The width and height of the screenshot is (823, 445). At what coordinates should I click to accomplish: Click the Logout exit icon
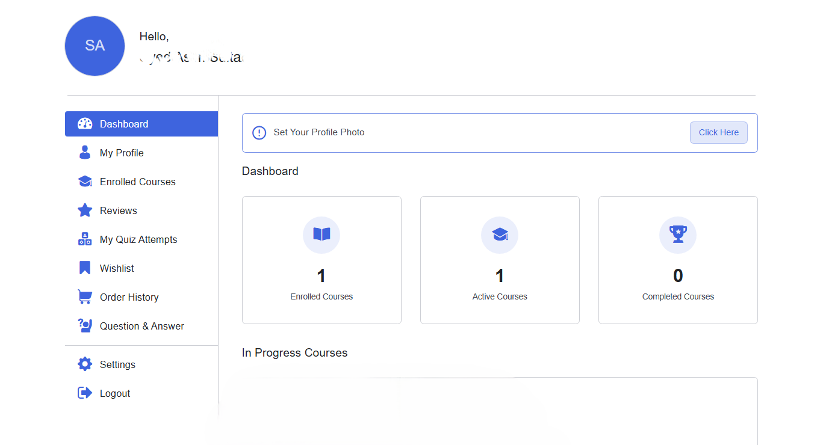(x=84, y=393)
